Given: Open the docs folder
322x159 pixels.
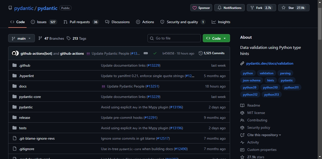Looking at the screenshot, I should click(x=23, y=86).
